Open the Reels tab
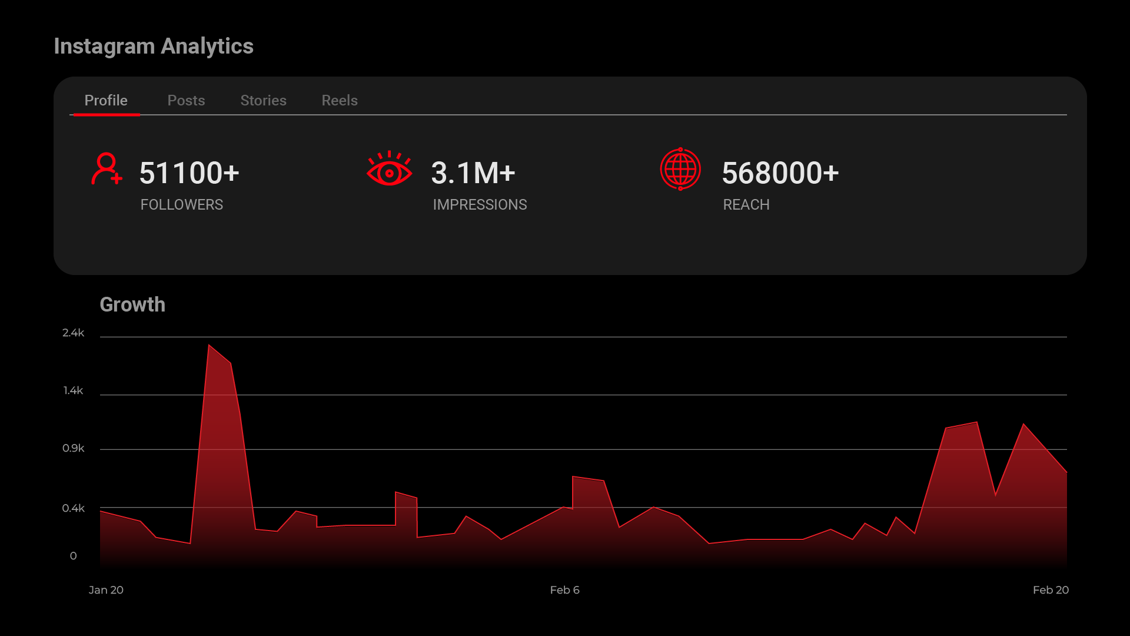1130x636 pixels. 340,101
